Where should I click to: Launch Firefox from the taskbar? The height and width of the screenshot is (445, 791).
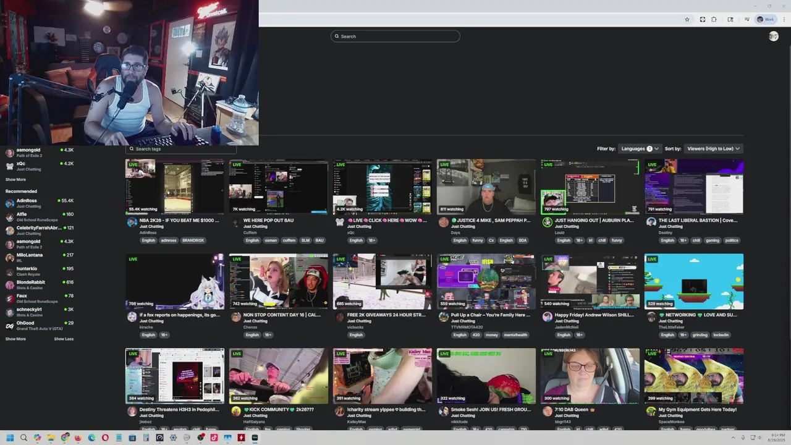point(78,438)
